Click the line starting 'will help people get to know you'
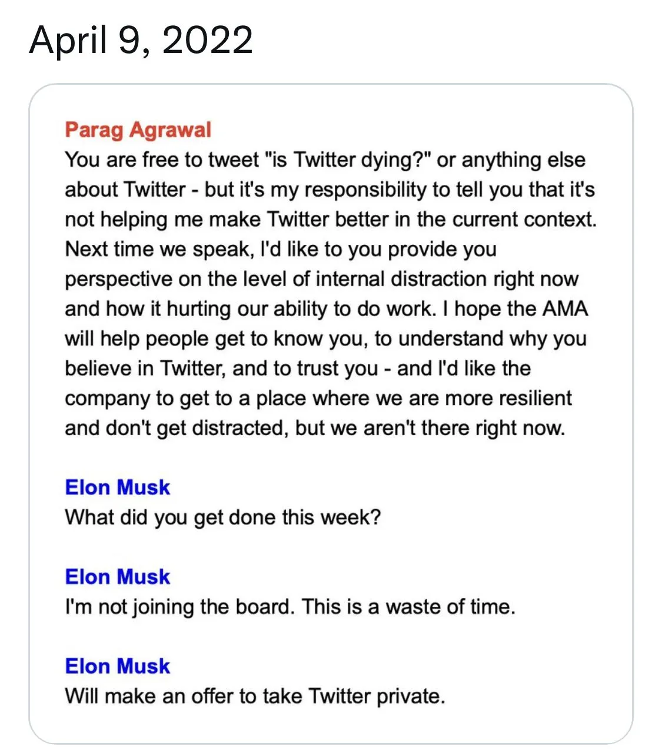 tap(325, 339)
